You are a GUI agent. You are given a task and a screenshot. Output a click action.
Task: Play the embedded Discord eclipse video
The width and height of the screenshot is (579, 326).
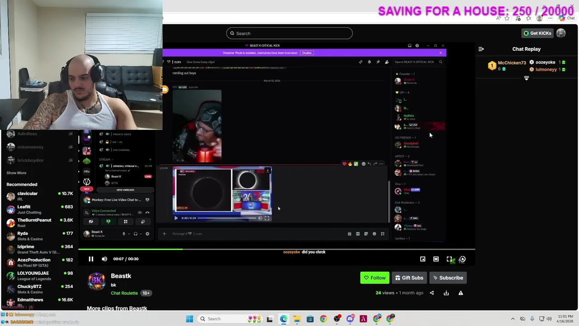[176, 218]
